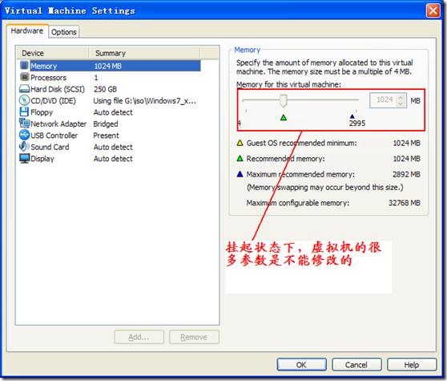Open Help for virtual machine settings

click(x=412, y=364)
